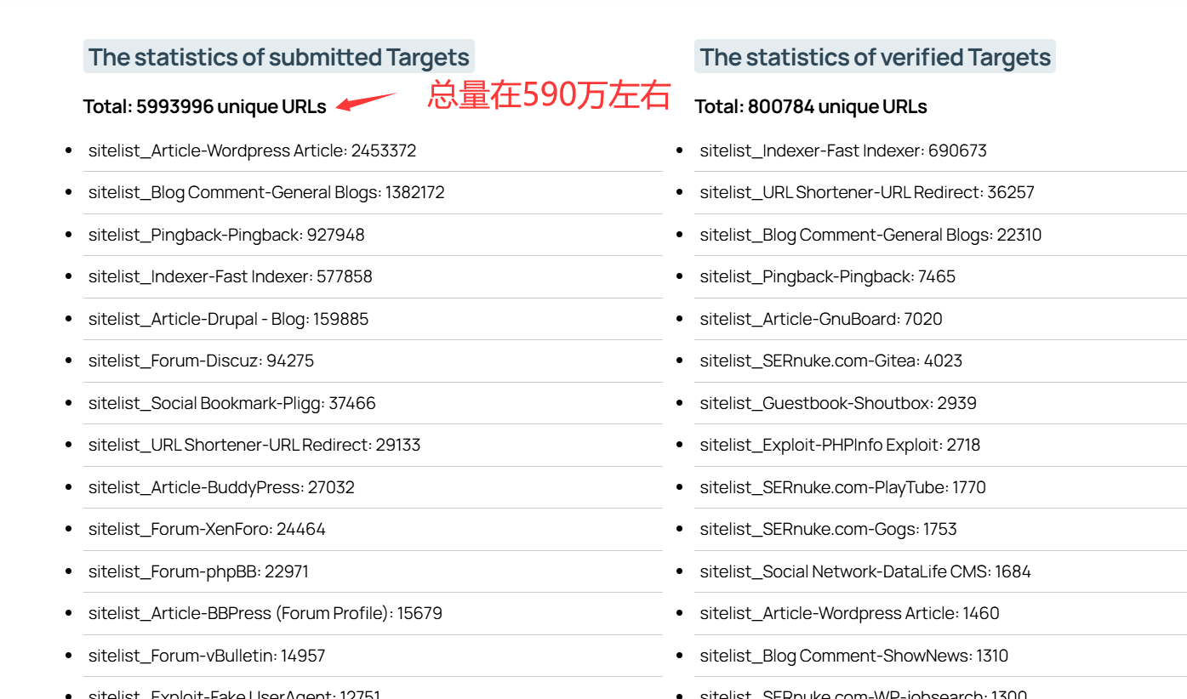Viewport: 1187px width, 699px height.
Task: Select the Social Network-DataLife CMS entry
Action: (865, 571)
